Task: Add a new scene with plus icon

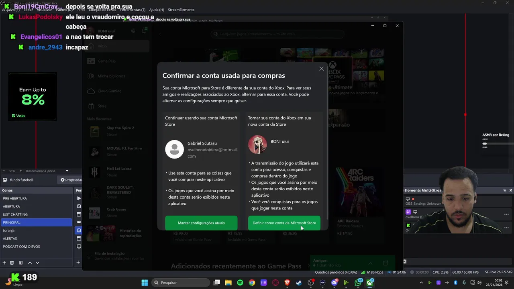Action: [x=4, y=263]
